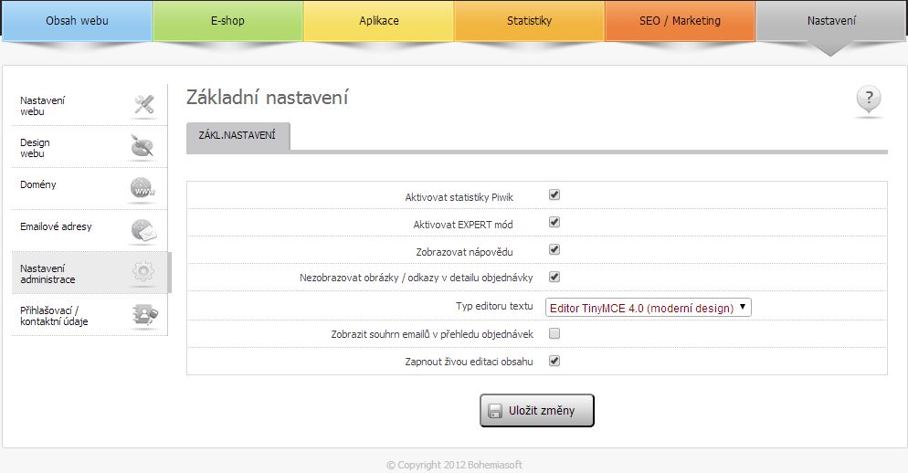This screenshot has width=908, height=473.
Task: Open the Typ editoru textu dropdown
Action: 649,308
